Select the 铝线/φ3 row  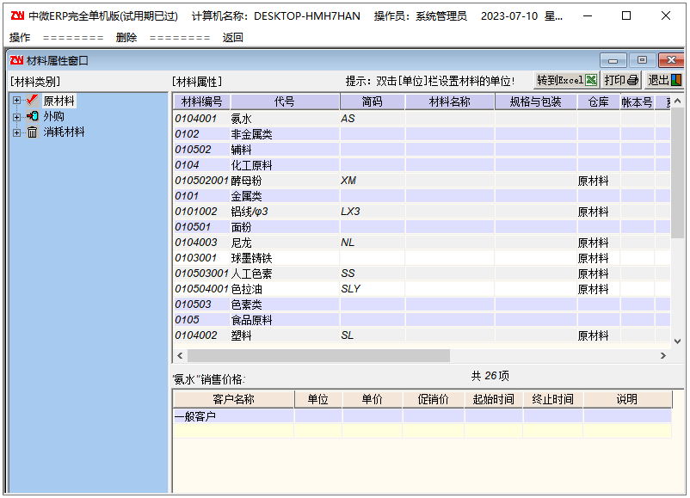pyautogui.click(x=422, y=212)
